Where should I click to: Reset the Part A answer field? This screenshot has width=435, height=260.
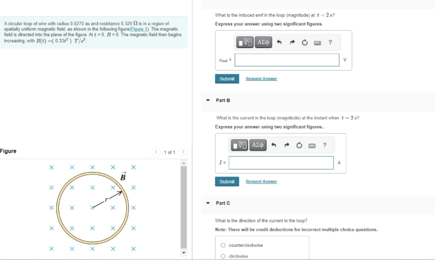click(305, 42)
